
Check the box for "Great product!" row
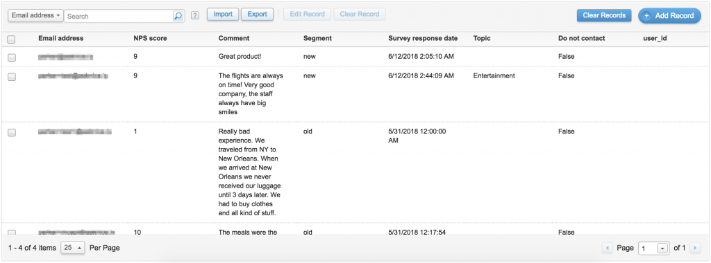[x=12, y=57]
